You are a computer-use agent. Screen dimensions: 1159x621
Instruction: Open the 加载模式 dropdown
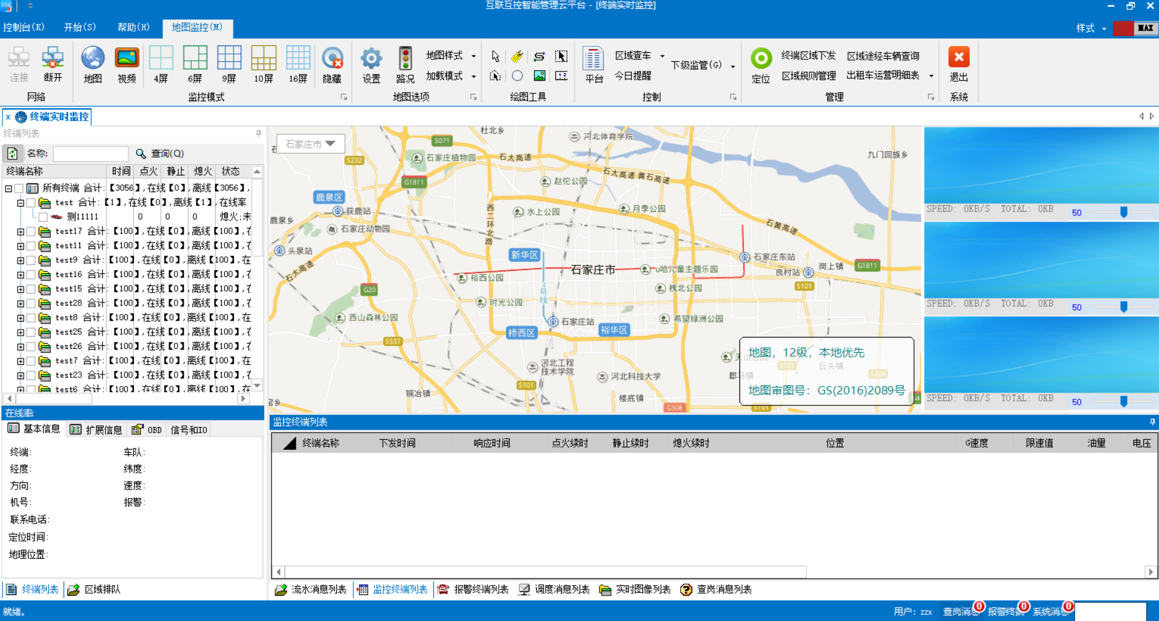pyautogui.click(x=450, y=76)
